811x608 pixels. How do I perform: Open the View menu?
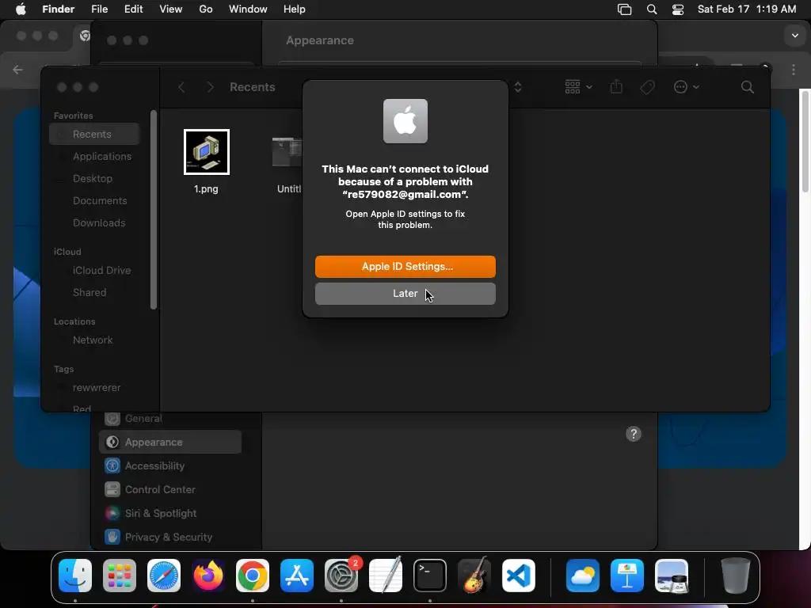click(171, 9)
